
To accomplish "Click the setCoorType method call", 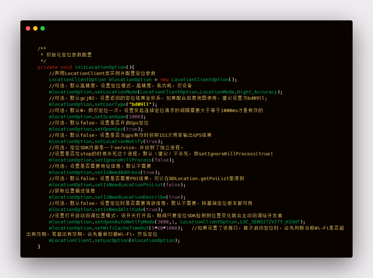I will click(110, 104).
